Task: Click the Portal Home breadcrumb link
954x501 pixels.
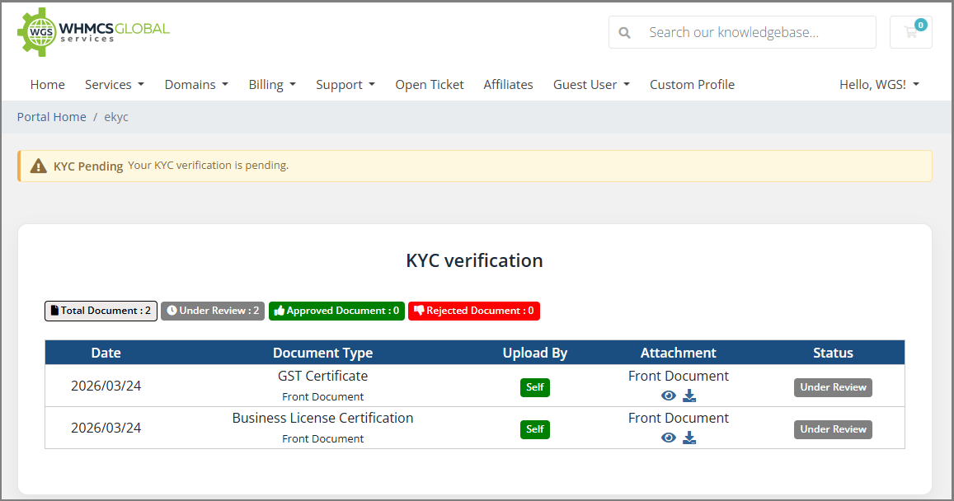Action: coord(52,117)
